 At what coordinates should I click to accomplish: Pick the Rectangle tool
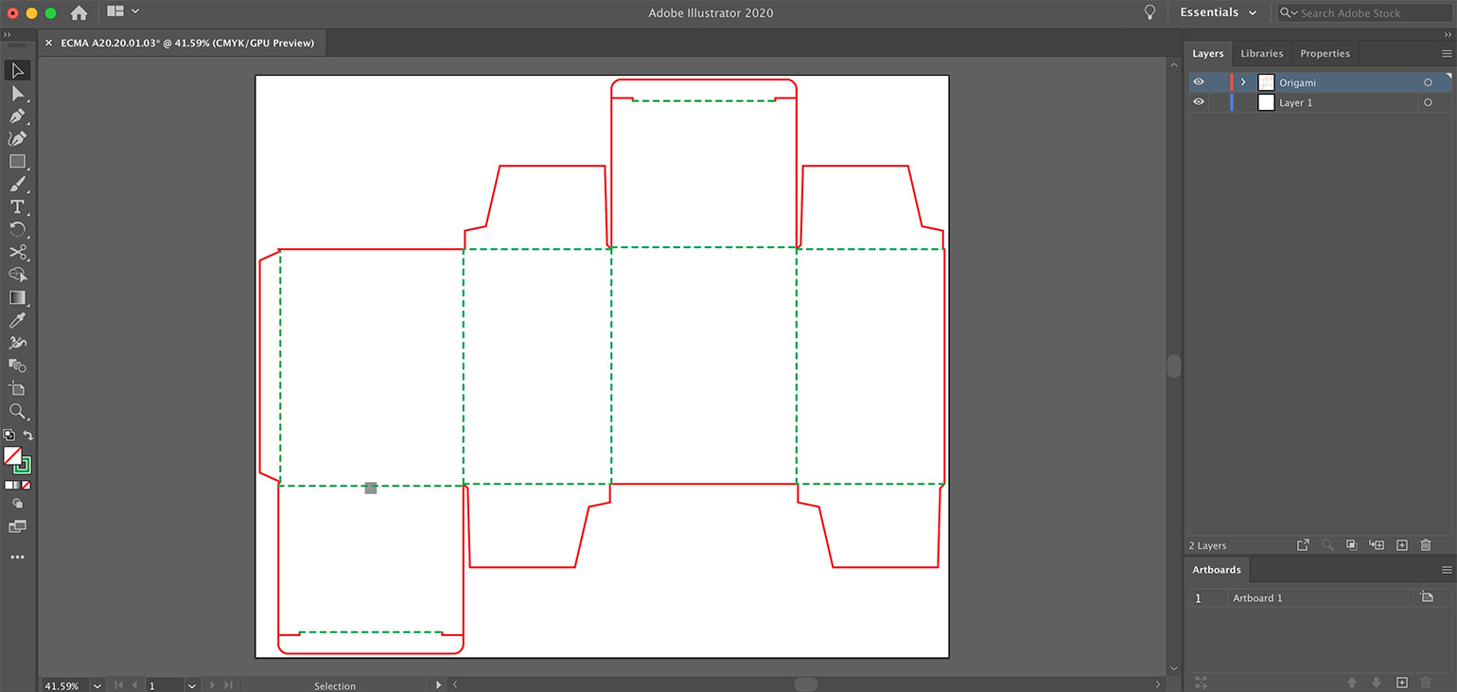pyautogui.click(x=17, y=162)
